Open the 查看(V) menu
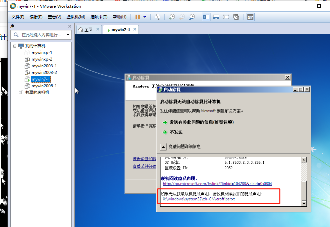330x227 pixels. (x=54, y=17)
